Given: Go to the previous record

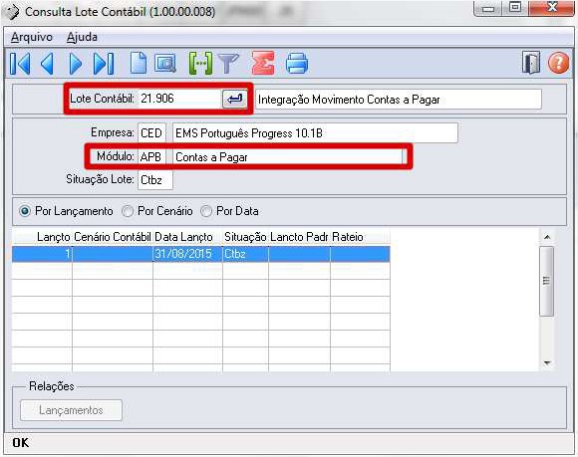Looking at the screenshot, I should click(47, 64).
